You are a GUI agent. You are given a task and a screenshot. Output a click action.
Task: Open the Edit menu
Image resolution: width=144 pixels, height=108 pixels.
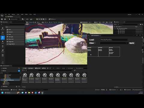(x=9, y=14)
